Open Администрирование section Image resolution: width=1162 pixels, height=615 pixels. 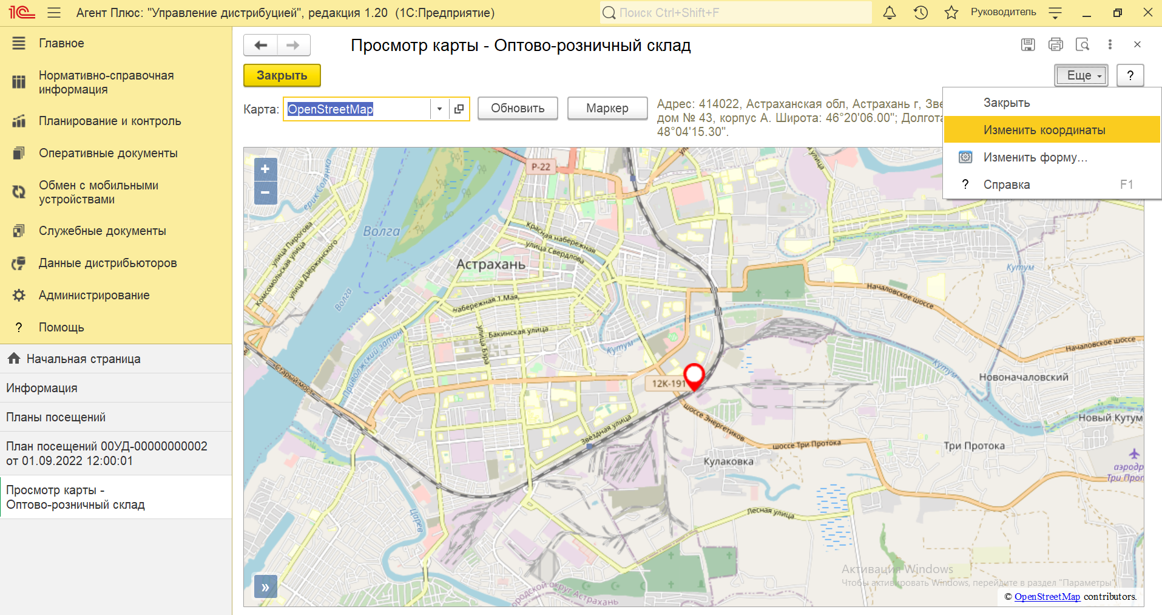pyautogui.click(x=116, y=295)
